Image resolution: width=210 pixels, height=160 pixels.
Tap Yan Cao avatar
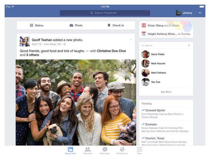145,82
